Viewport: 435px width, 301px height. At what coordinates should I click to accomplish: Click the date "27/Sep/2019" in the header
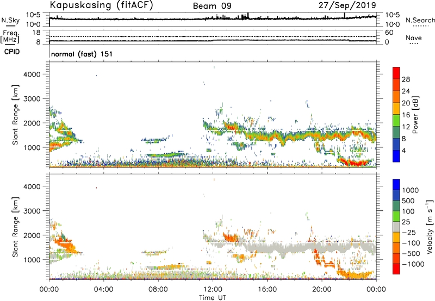click(x=347, y=5)
